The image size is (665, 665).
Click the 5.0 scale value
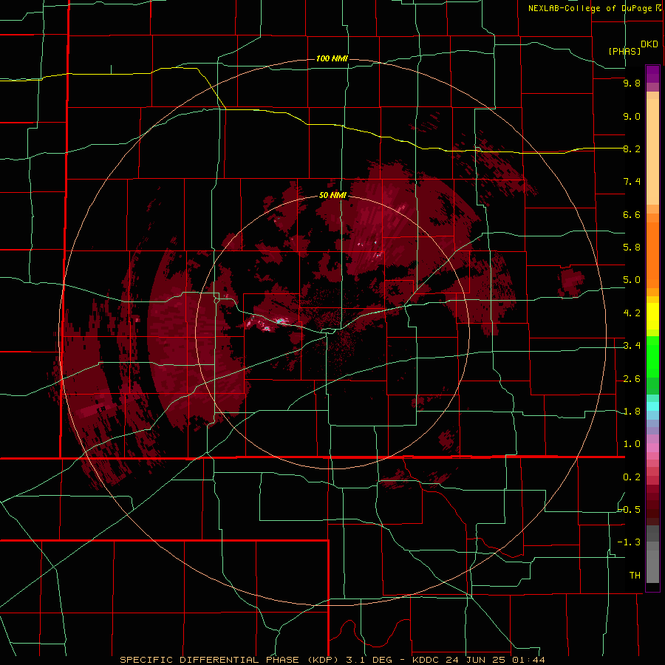coord(632,280)
